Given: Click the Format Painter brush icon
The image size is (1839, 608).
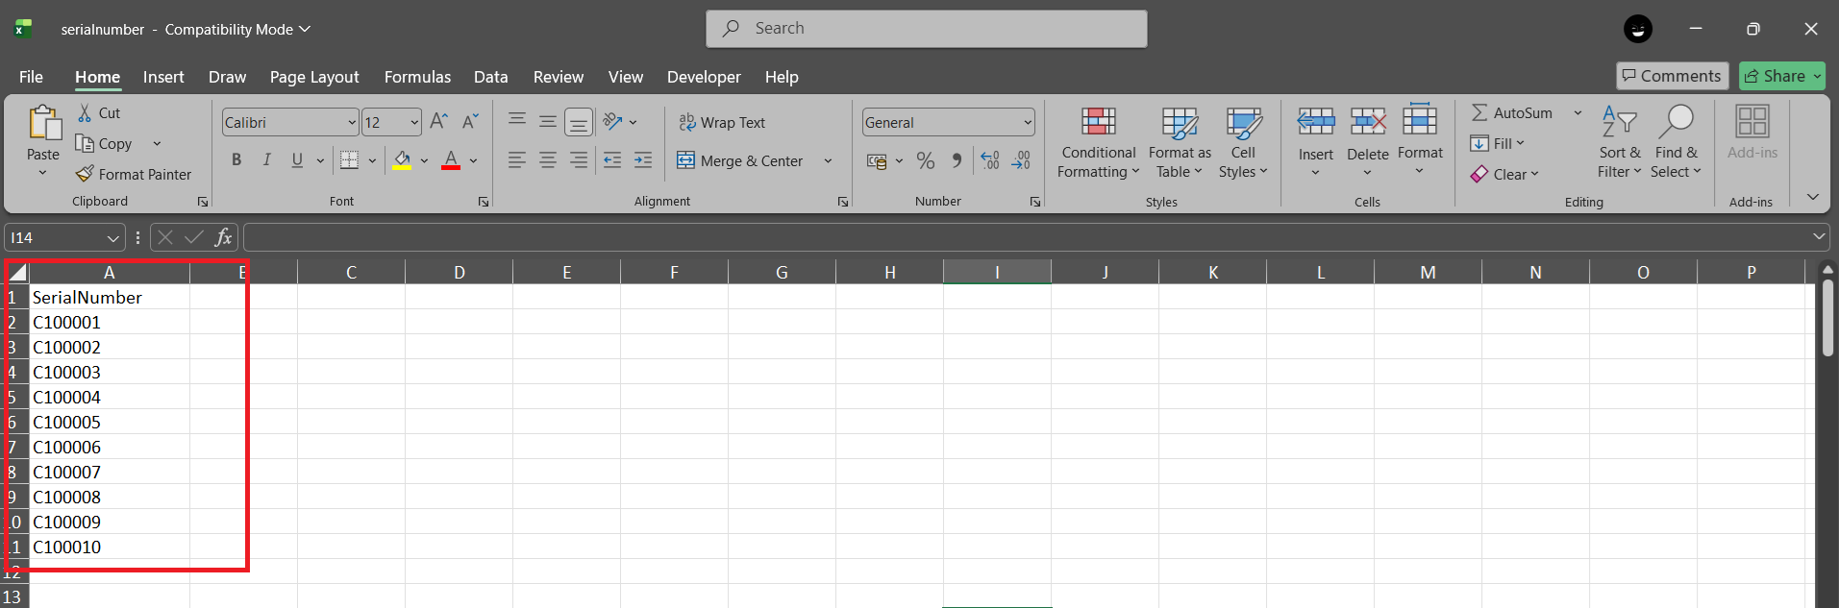Looking at the screenshot, I should pyautogui.click(x=85, y=174).
